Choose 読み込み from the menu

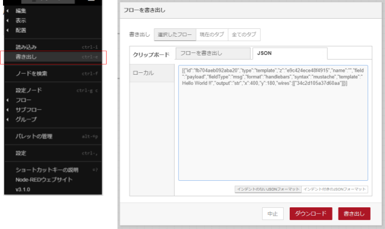pos(53,47)
